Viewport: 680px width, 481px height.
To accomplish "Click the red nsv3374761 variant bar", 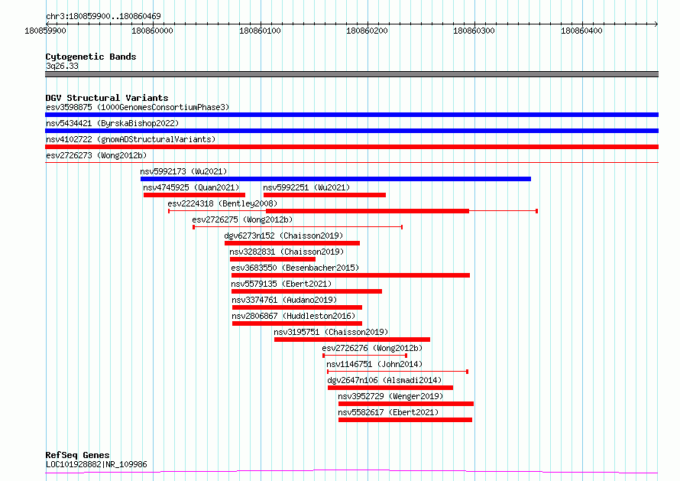I will pyautogui.click(x=297, y=307).
